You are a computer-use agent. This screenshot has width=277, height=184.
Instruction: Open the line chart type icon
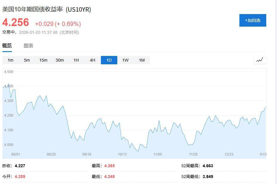pyautogui.click(x=260, y=60)
